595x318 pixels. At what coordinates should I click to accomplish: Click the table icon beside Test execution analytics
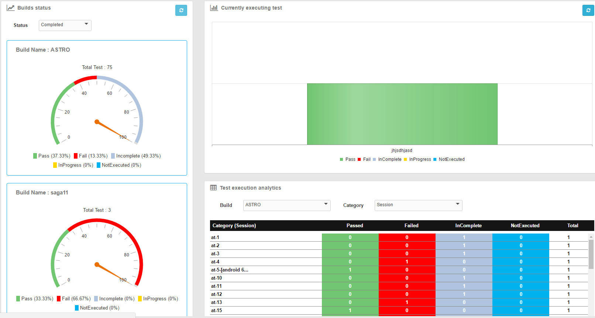[x=213, y=188]
